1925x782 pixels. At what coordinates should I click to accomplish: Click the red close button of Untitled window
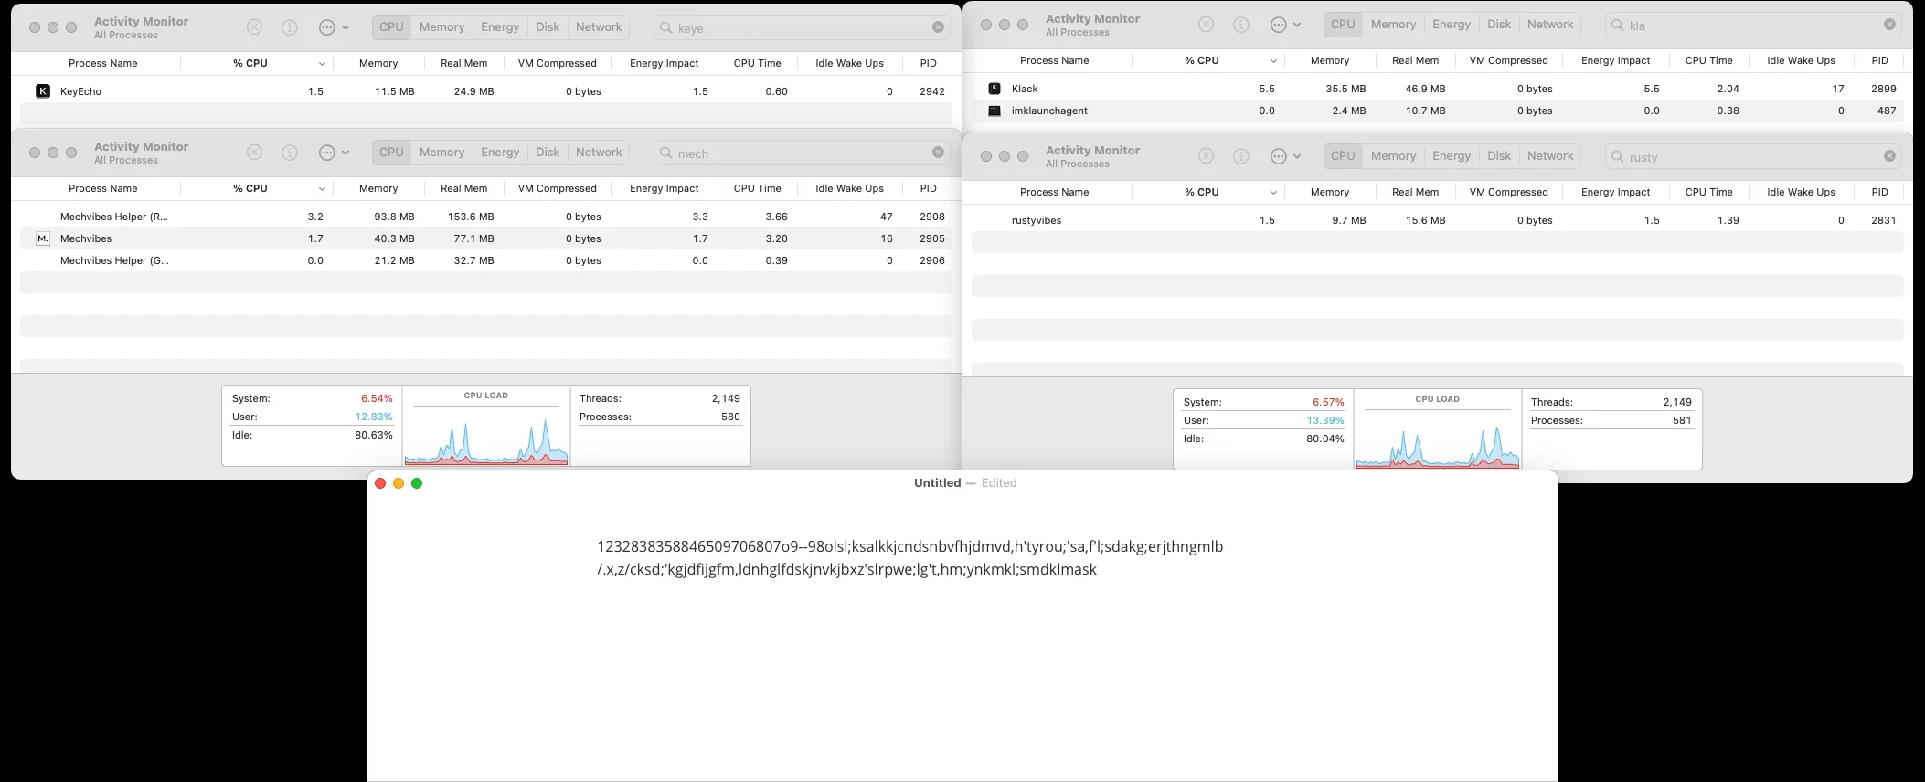[x=380, y=483]
